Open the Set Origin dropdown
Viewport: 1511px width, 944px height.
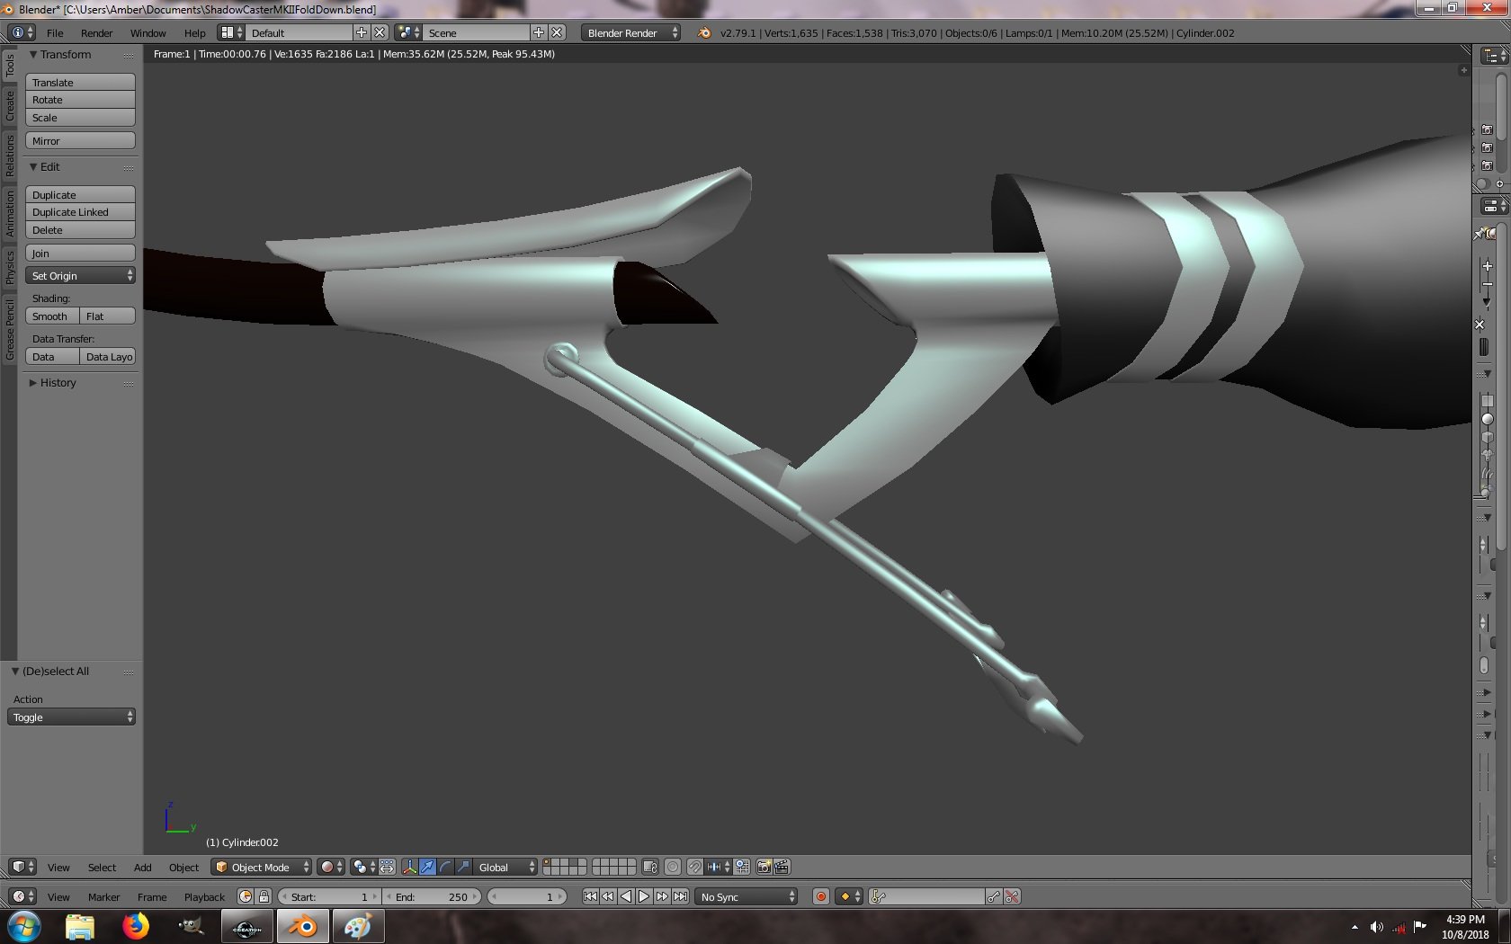(80, 275)
